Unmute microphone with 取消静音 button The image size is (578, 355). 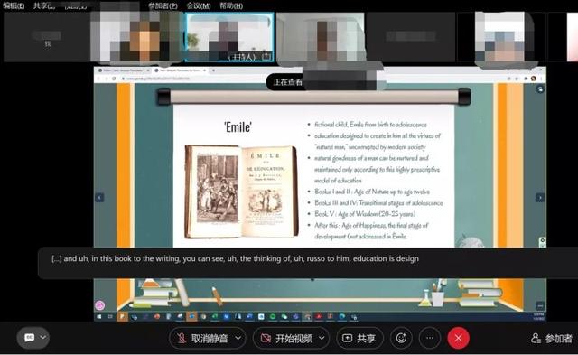tap(202, 338)
